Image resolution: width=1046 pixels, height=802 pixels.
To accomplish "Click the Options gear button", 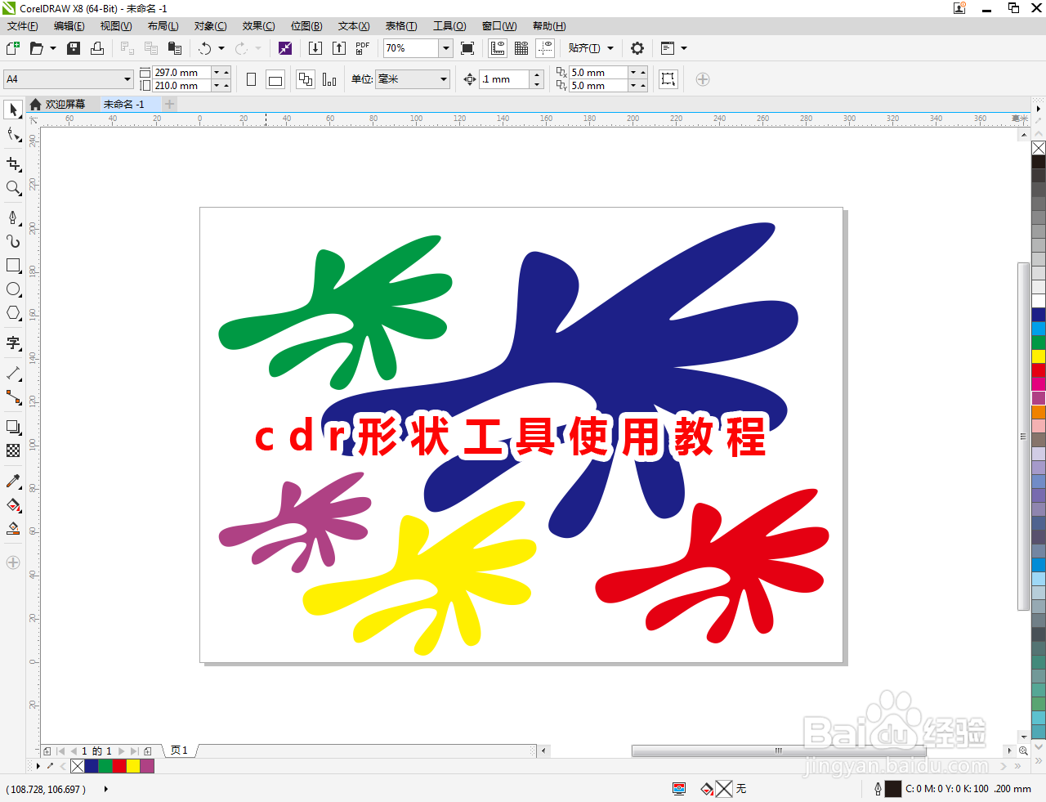I will [x=637, y=48].
